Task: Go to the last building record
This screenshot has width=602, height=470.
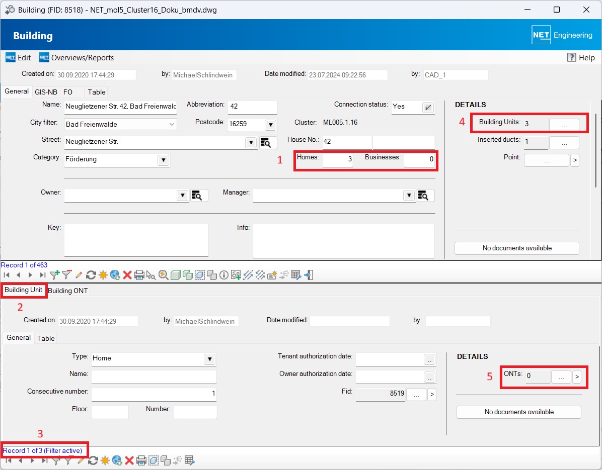Action: [x=43, y=275]
